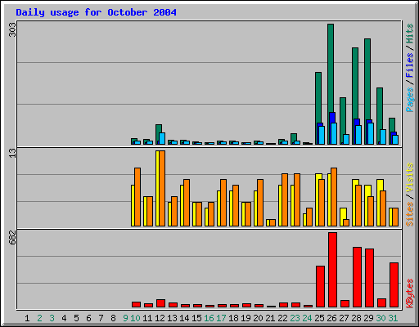Screen dimensions: 419x327
Task: Click the Sites legend label
Action: point(409,214)
